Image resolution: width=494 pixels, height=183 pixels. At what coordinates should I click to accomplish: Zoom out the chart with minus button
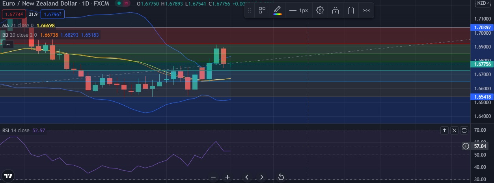pyautogui.click(x=213, y=177)
